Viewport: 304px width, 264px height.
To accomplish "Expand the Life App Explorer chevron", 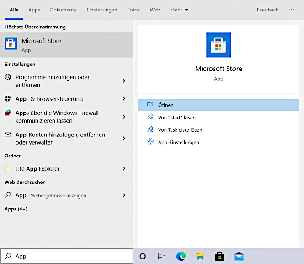I will tap(124, 169).
